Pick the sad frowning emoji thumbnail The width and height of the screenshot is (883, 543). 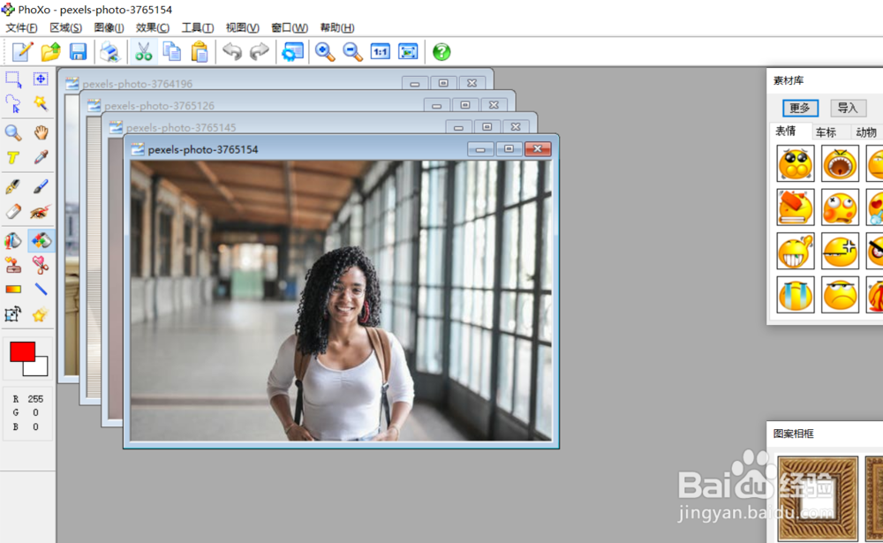(x=840, y=295)
